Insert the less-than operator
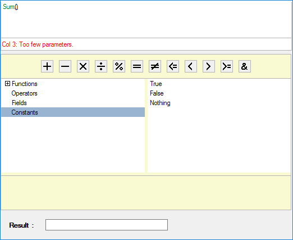Image resolution: width=293 pixels, height=240 pixels. [191, 66]
